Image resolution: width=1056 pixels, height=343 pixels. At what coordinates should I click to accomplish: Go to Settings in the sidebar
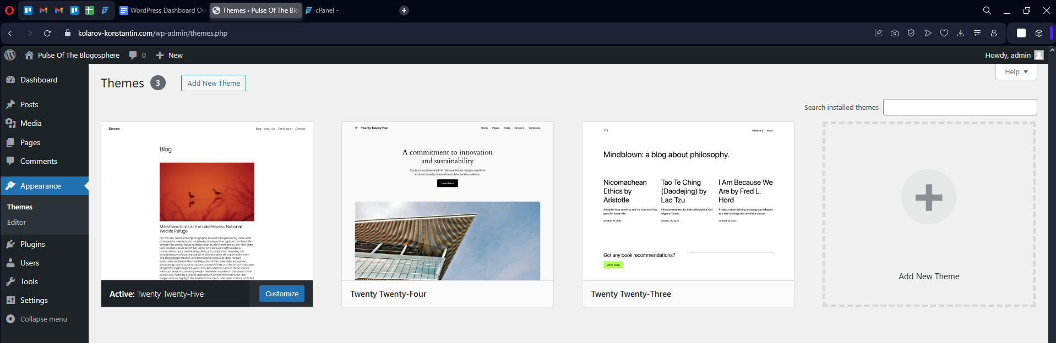coord(34,300)
